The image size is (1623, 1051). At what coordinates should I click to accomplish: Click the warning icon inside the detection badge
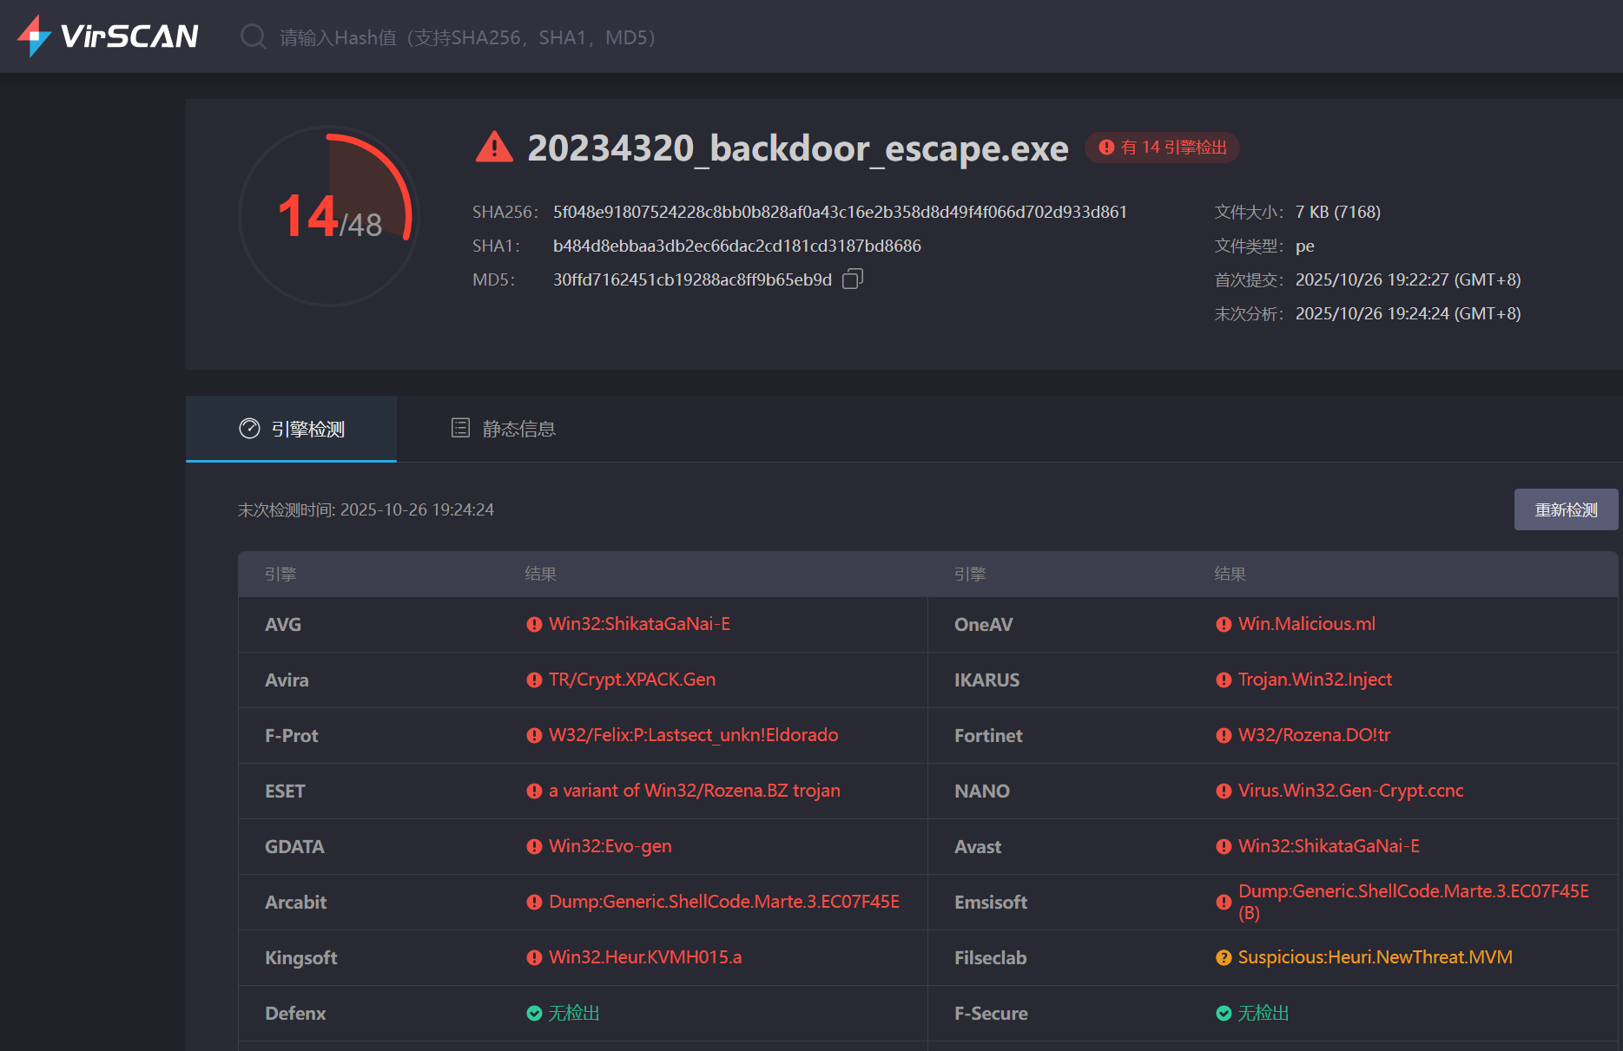(1106, 148)
